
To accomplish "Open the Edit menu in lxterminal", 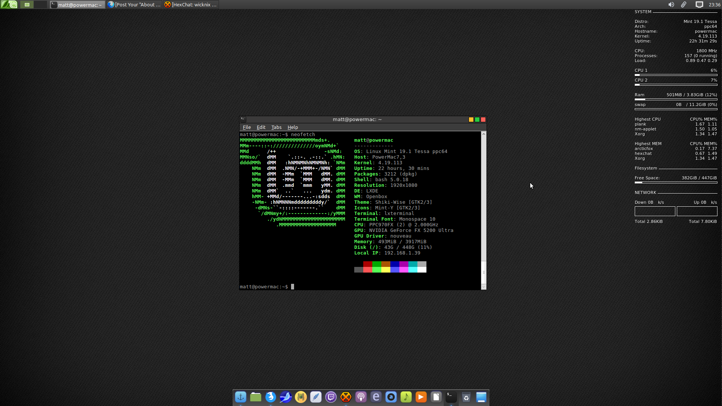I will (261, 127).
